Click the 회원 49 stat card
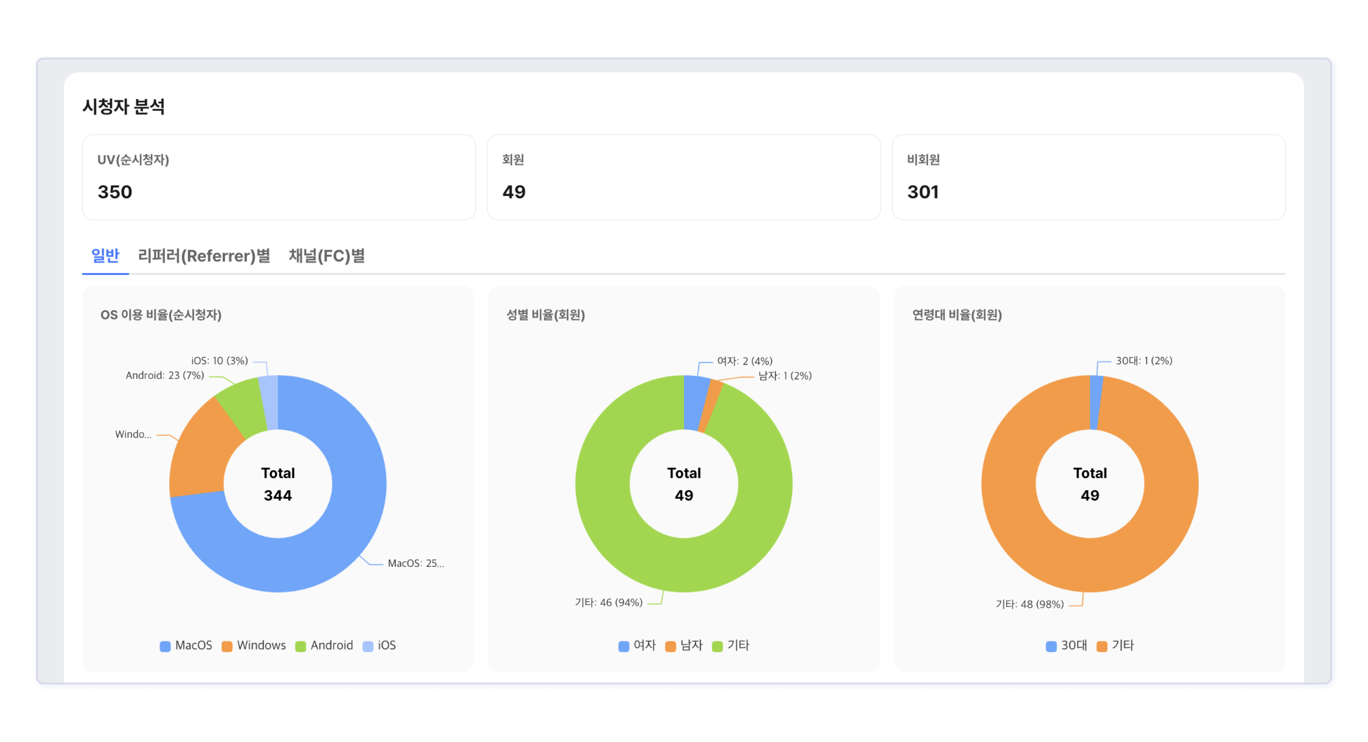Screen dimensions: 1368x742 click(x=683, y=177)
